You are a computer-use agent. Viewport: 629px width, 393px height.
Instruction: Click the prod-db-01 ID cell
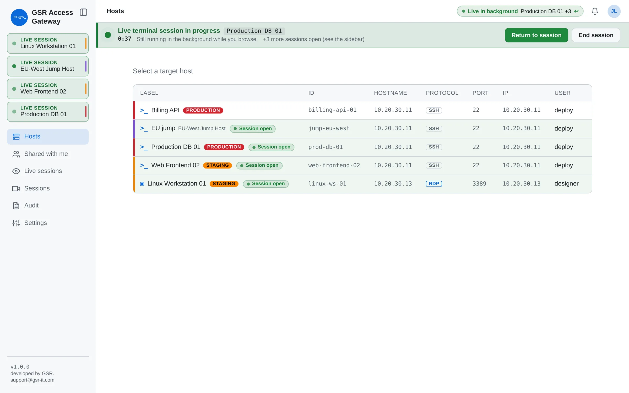coord(326,147)
